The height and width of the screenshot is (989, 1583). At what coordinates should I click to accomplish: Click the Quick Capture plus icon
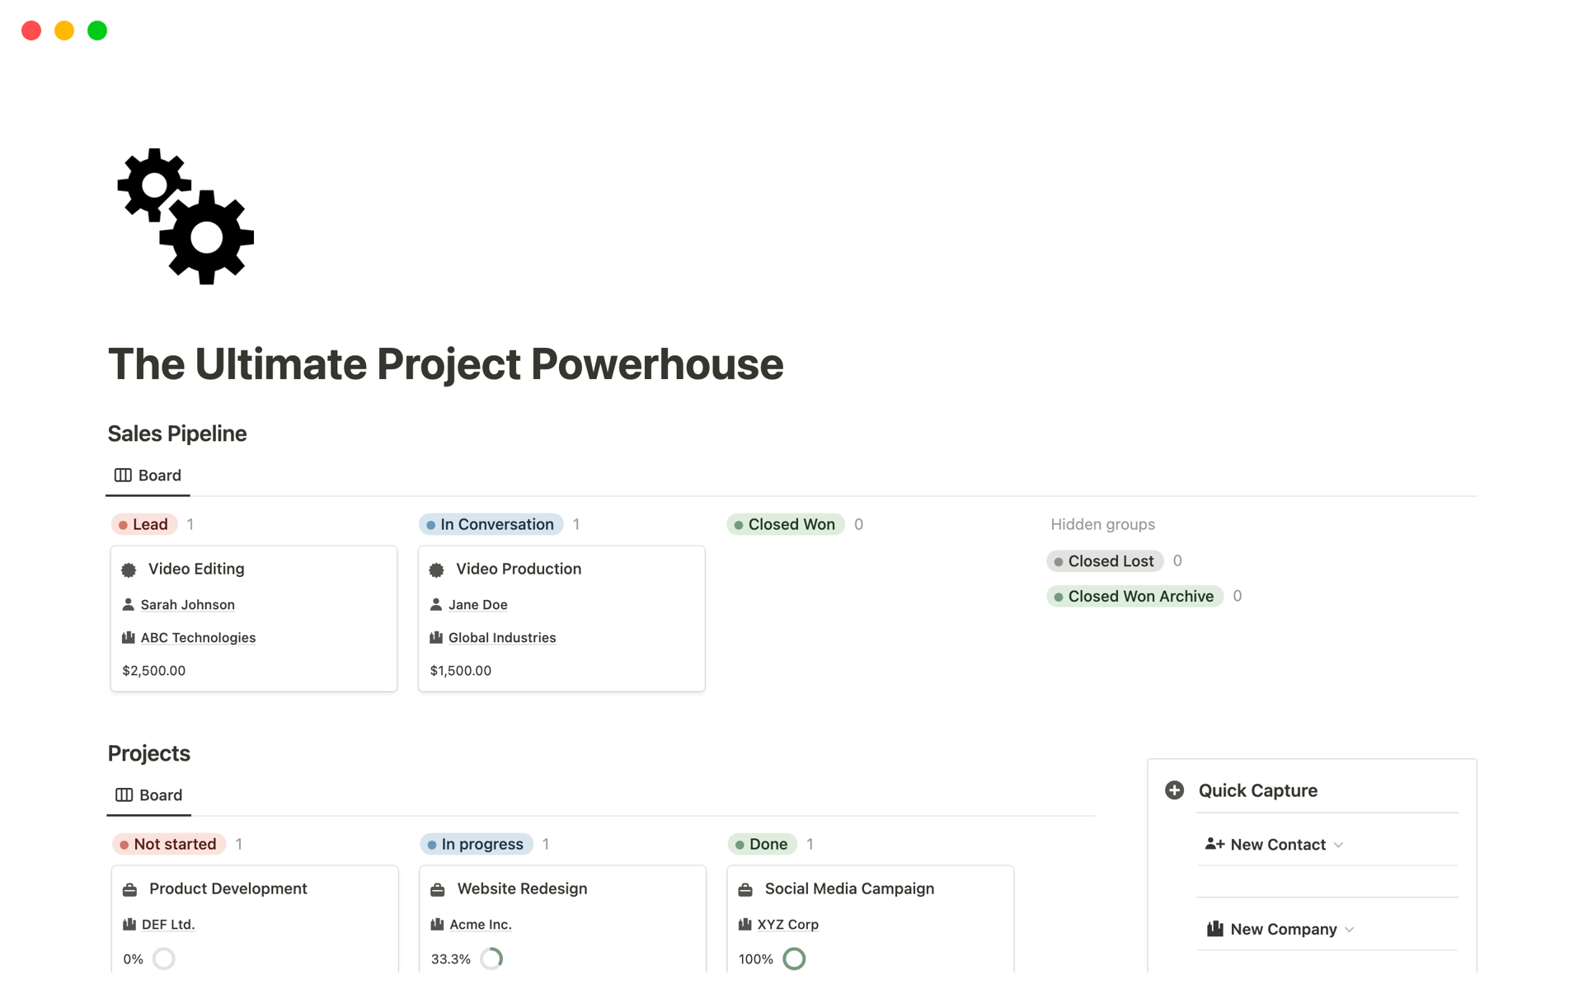(x=1174, y=790)
